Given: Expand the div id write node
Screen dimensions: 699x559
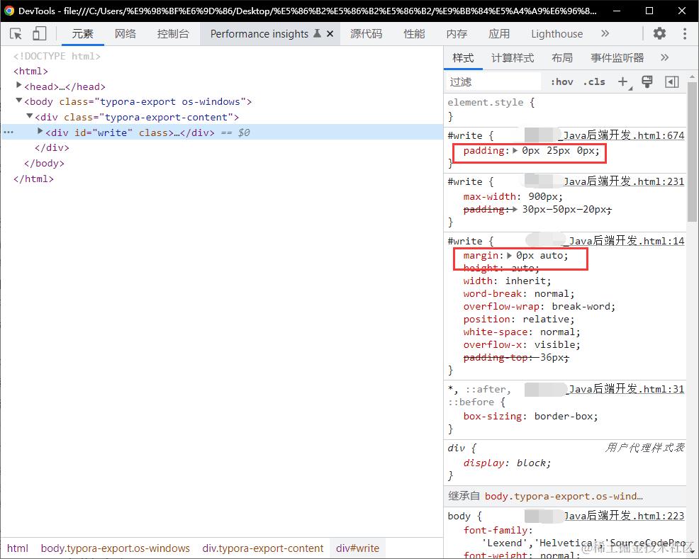Looking at the screenshot, I should tap(40, 131).
